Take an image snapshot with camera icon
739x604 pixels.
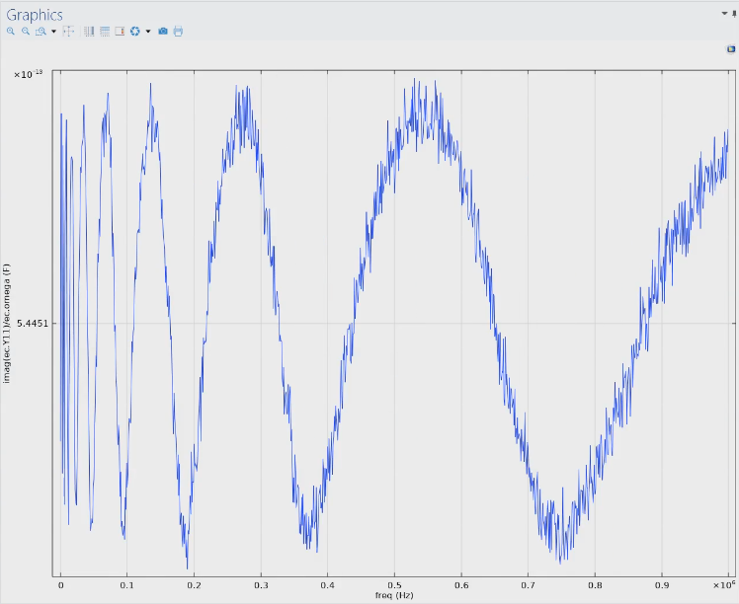[163, 32]
